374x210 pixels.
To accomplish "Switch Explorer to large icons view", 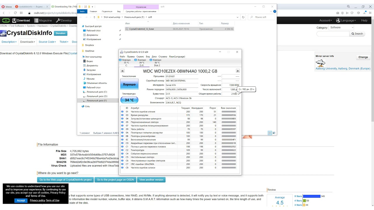I will [274, 133].
